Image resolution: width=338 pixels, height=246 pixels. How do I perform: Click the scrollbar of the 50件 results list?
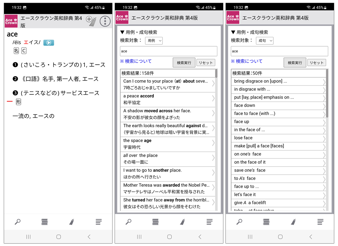327,95
